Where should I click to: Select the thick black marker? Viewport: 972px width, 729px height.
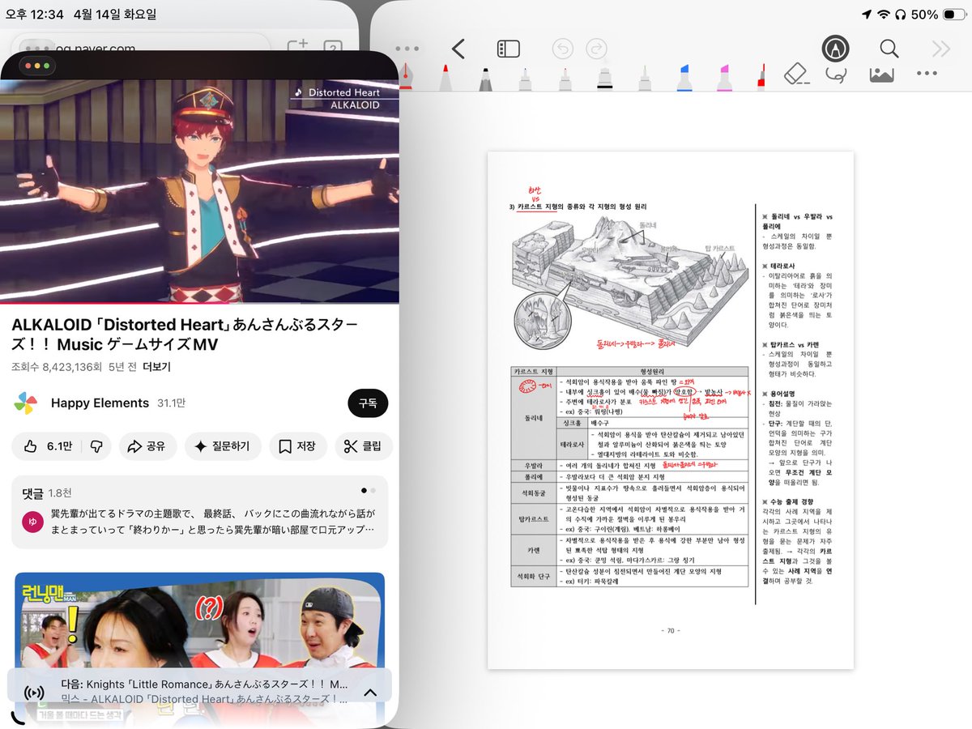point(604,77)
